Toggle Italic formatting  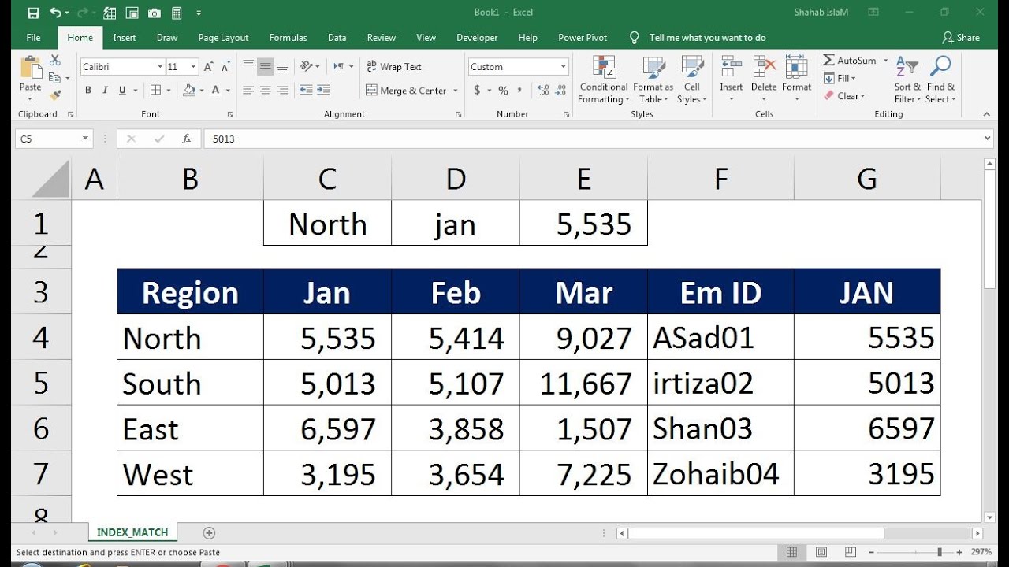(105, 91)
